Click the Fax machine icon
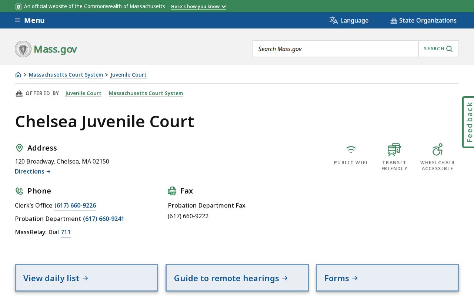 [x=172, y=191]
